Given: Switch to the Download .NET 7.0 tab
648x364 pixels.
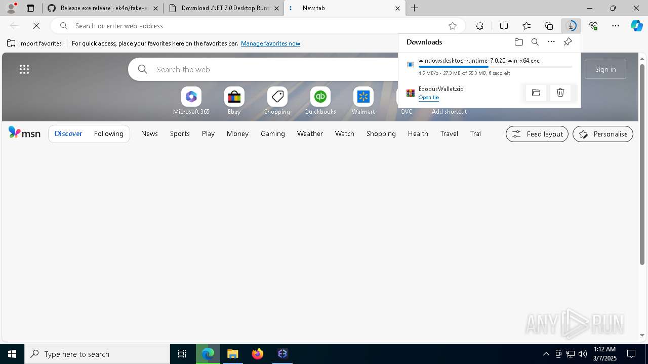Looking at the screenshot, I should coord(224,8).
